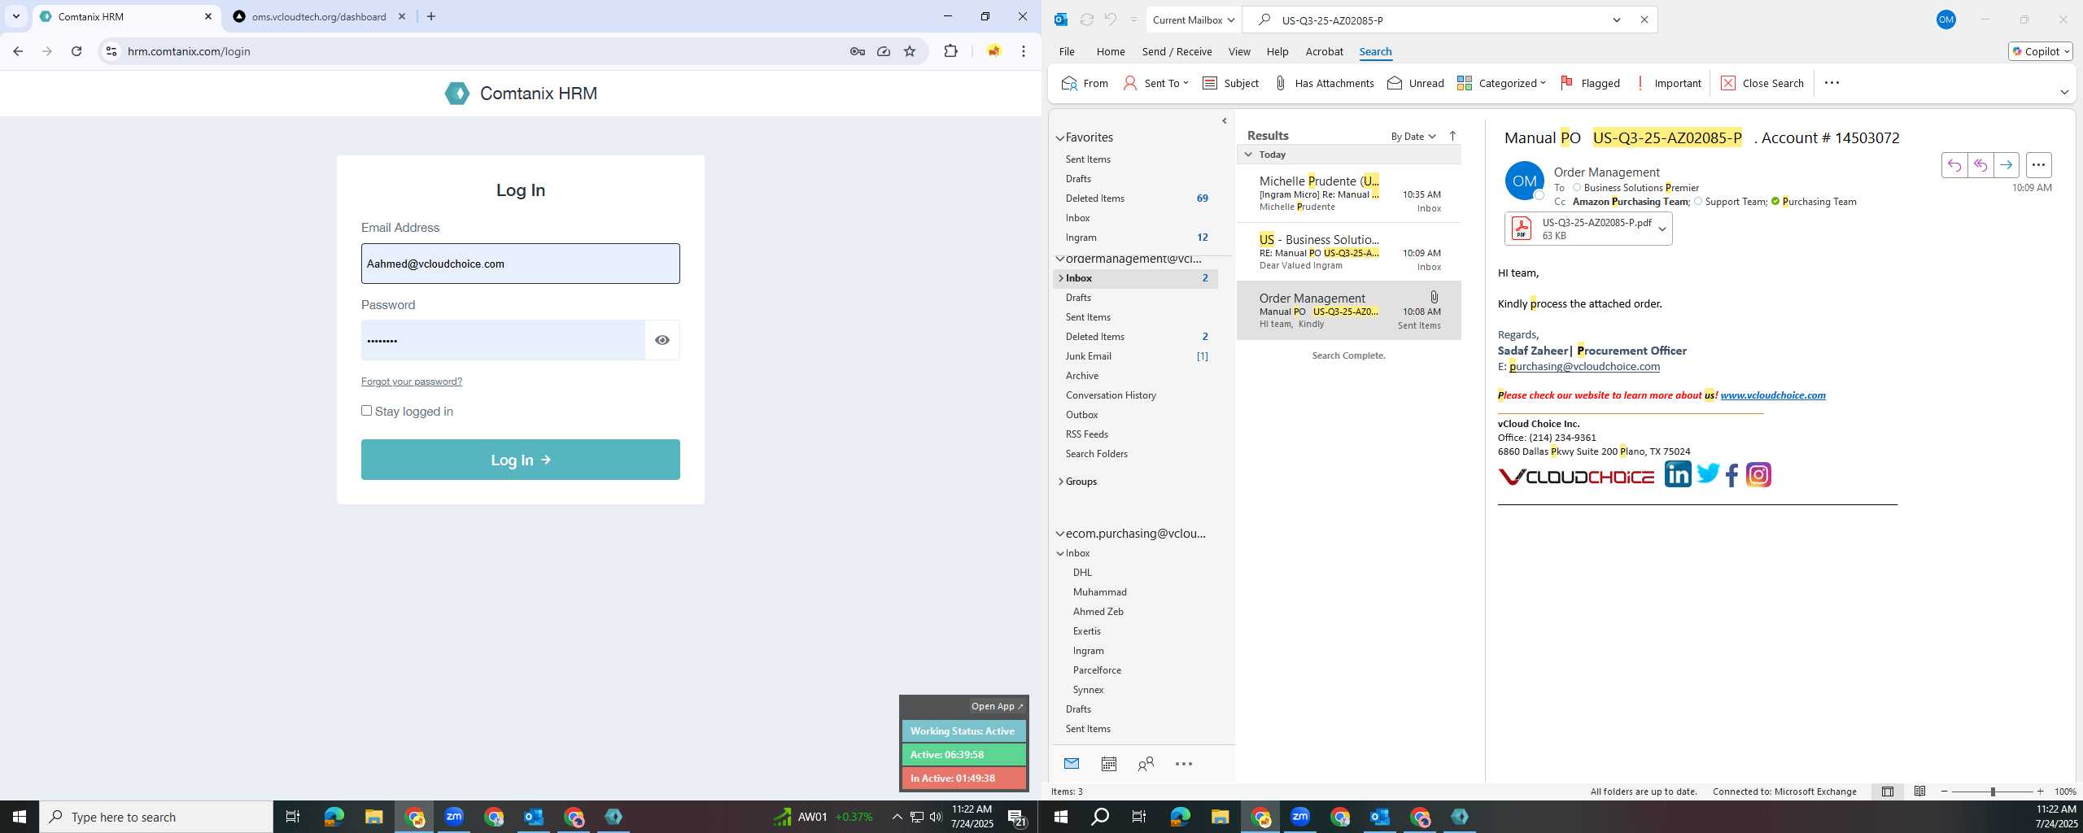Submit with the Log In button
The height and width of the screenshot is (833, 2083).
[x=521, y=460]
